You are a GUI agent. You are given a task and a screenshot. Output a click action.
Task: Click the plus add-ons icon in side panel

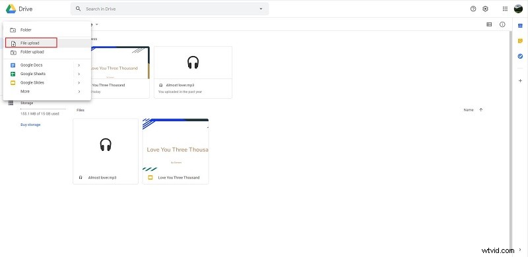coord(520,81)
